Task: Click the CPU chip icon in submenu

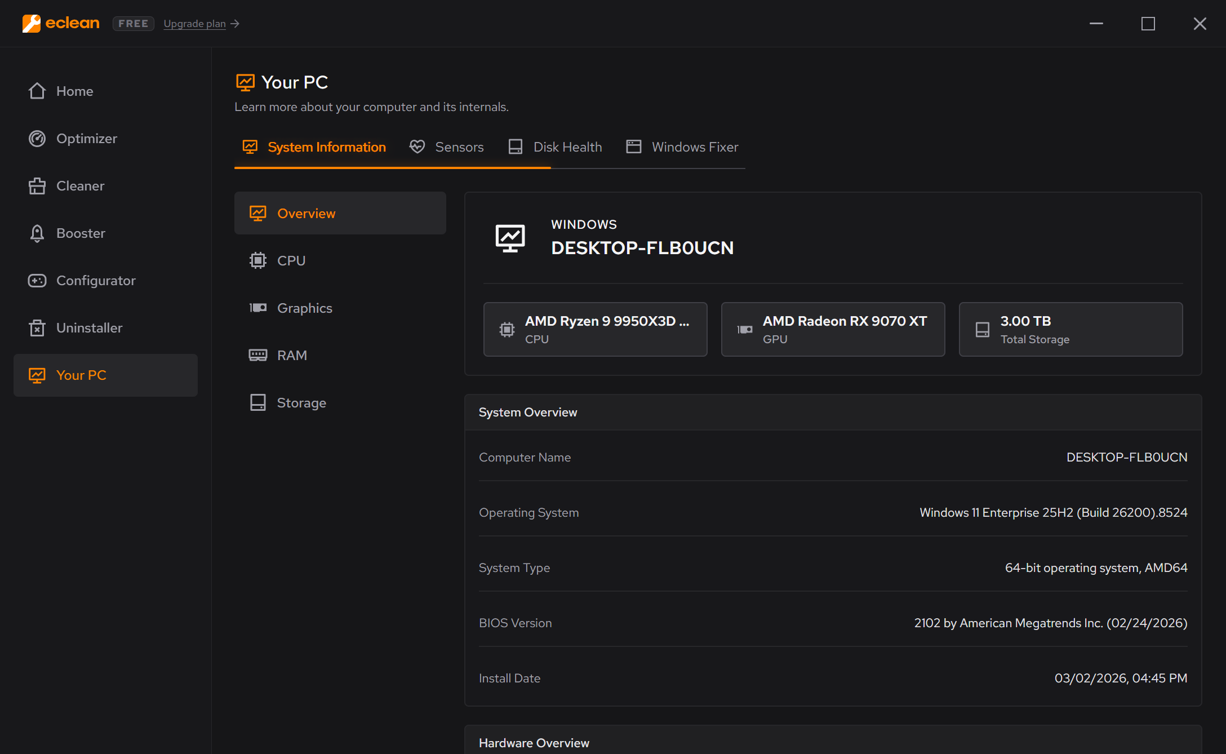Action: tap(258, 260)
